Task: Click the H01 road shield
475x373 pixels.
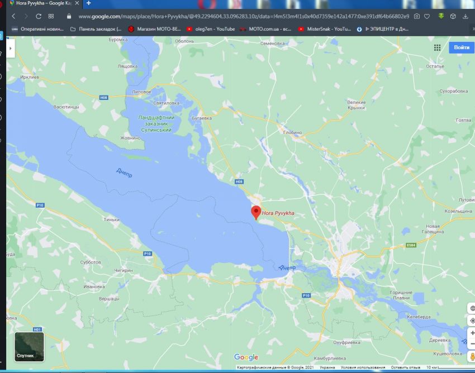Action: click(x=37, y=329)
